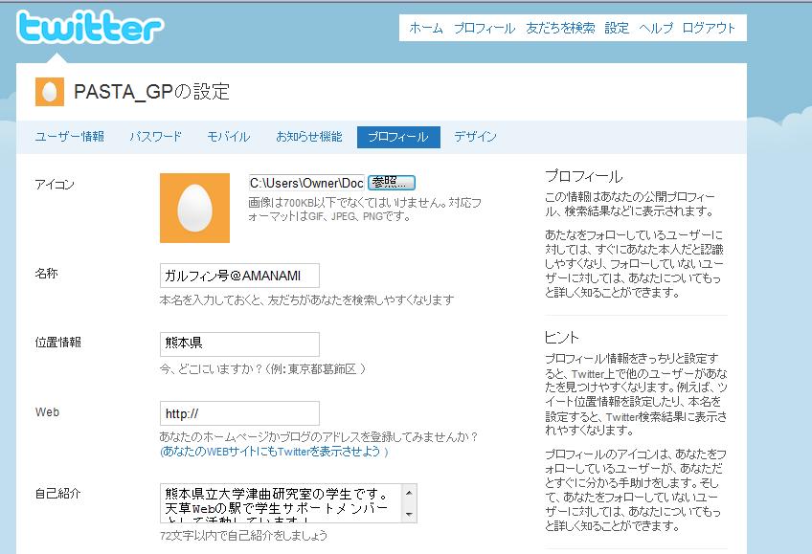
Task: Click the Web field label
Action: (x=47, y=411)
